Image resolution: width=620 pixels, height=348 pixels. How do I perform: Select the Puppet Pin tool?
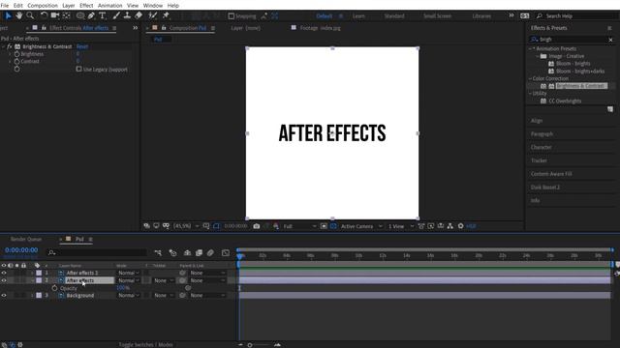166,15
